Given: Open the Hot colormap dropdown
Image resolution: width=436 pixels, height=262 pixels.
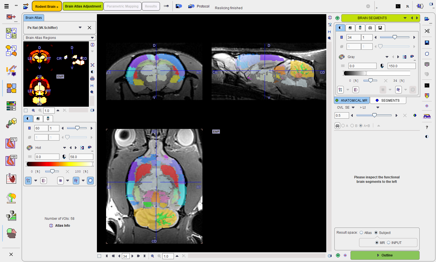Looking at the screenshot, I should click(64, 148).
